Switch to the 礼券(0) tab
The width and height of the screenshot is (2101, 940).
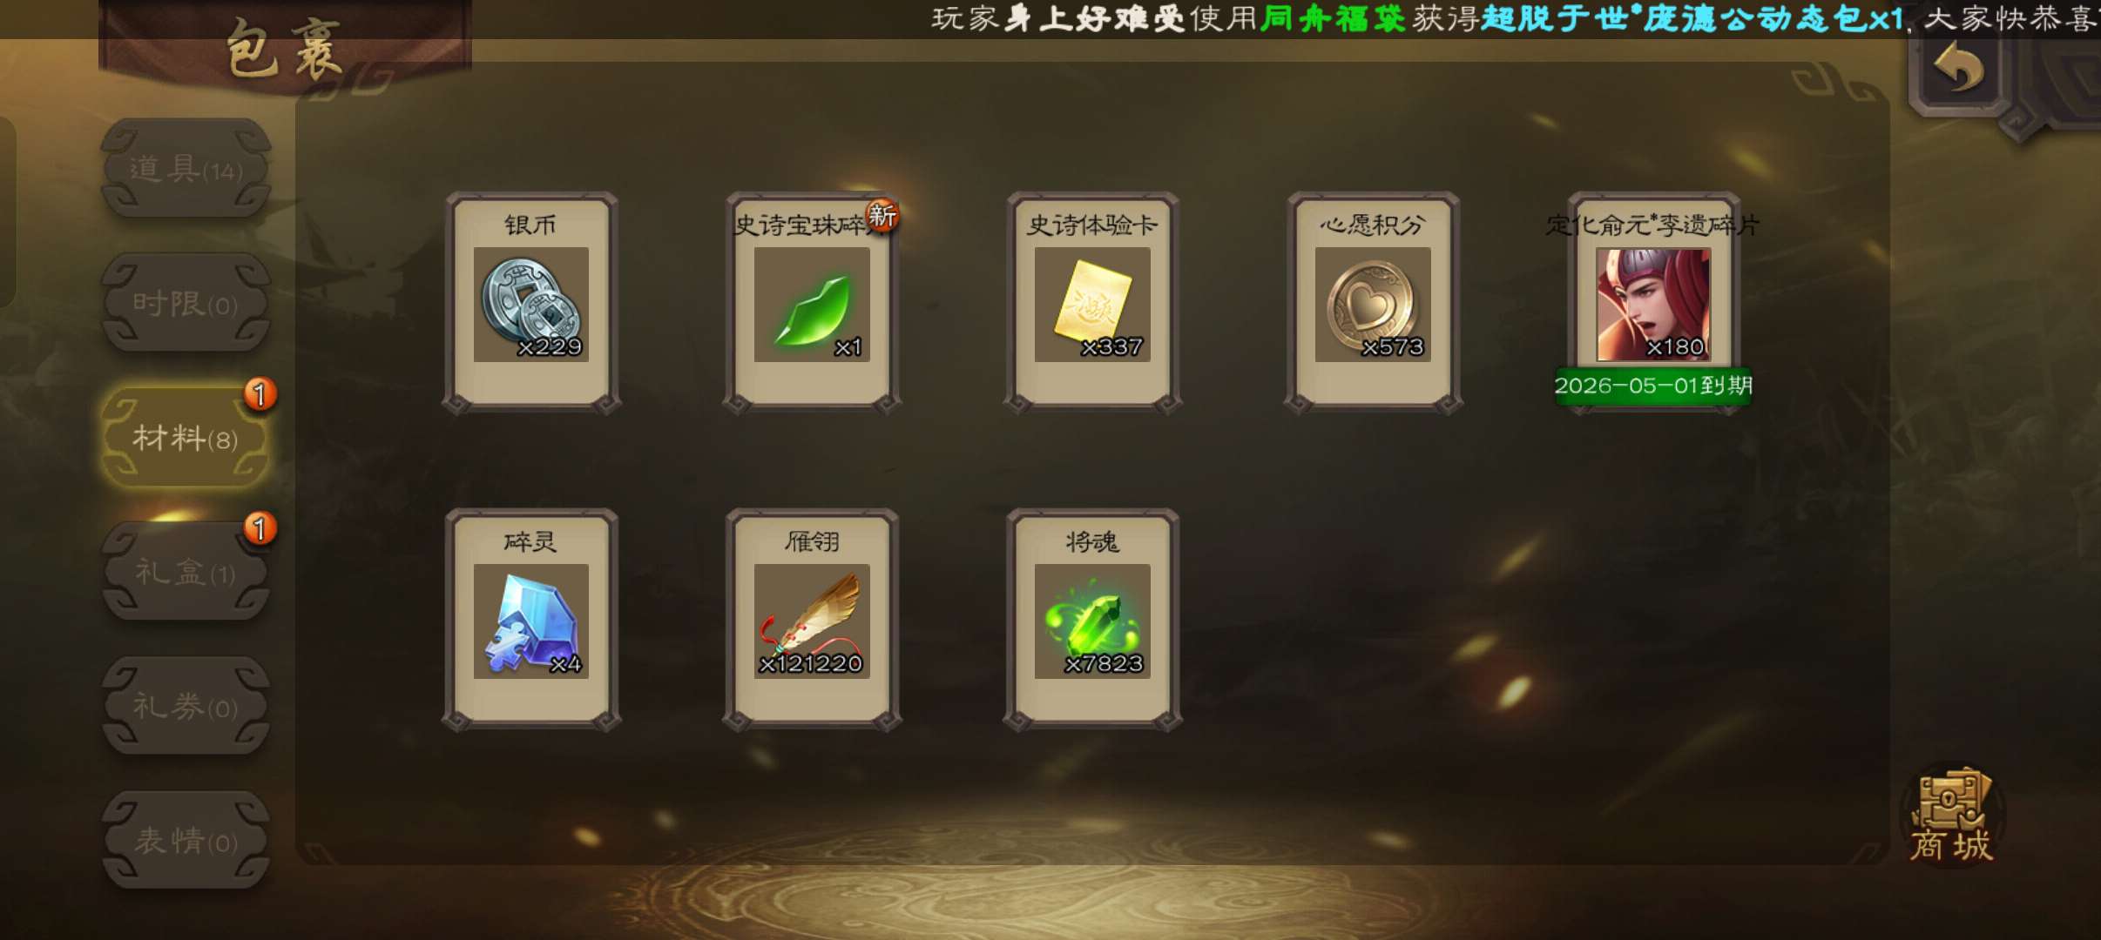pyautogui.click(x=186, y=706)
